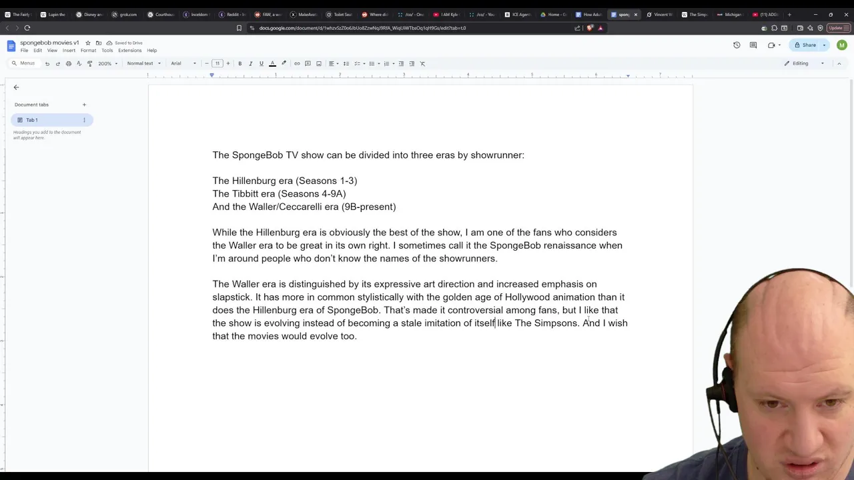The width and height of the screenshot is (854, 480).
Task: Decrease paragraph indent
Action: click(x=401, y=63)
